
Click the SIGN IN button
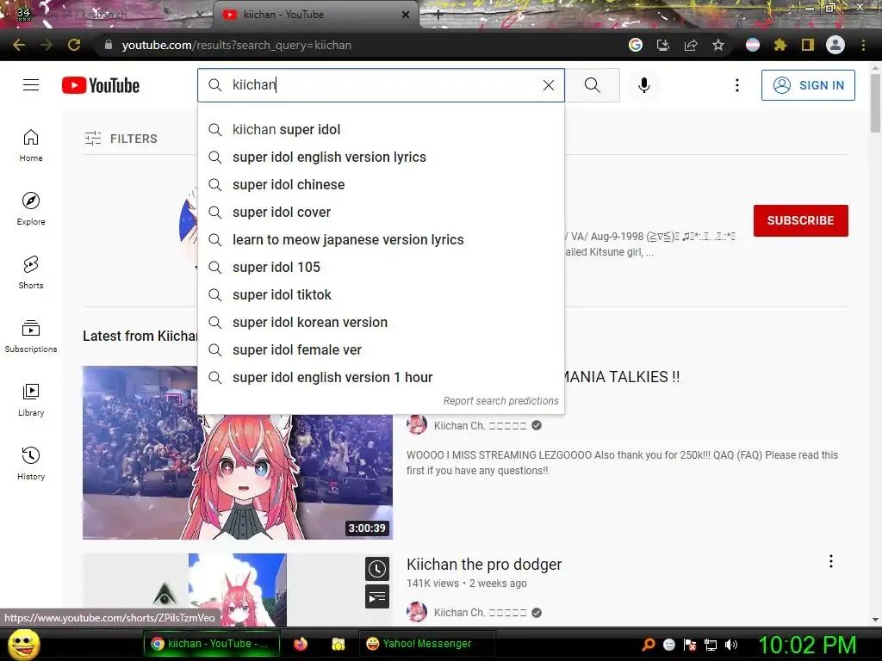pos(808,85)
